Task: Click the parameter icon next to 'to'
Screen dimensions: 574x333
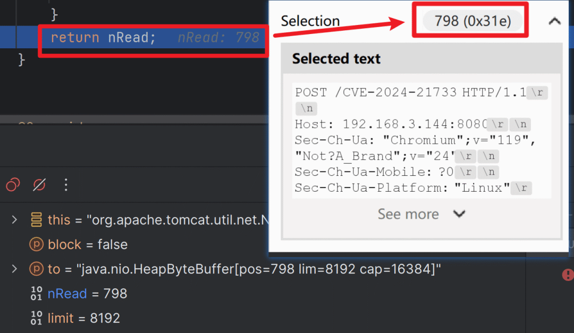Action: [x=36, y=269]
